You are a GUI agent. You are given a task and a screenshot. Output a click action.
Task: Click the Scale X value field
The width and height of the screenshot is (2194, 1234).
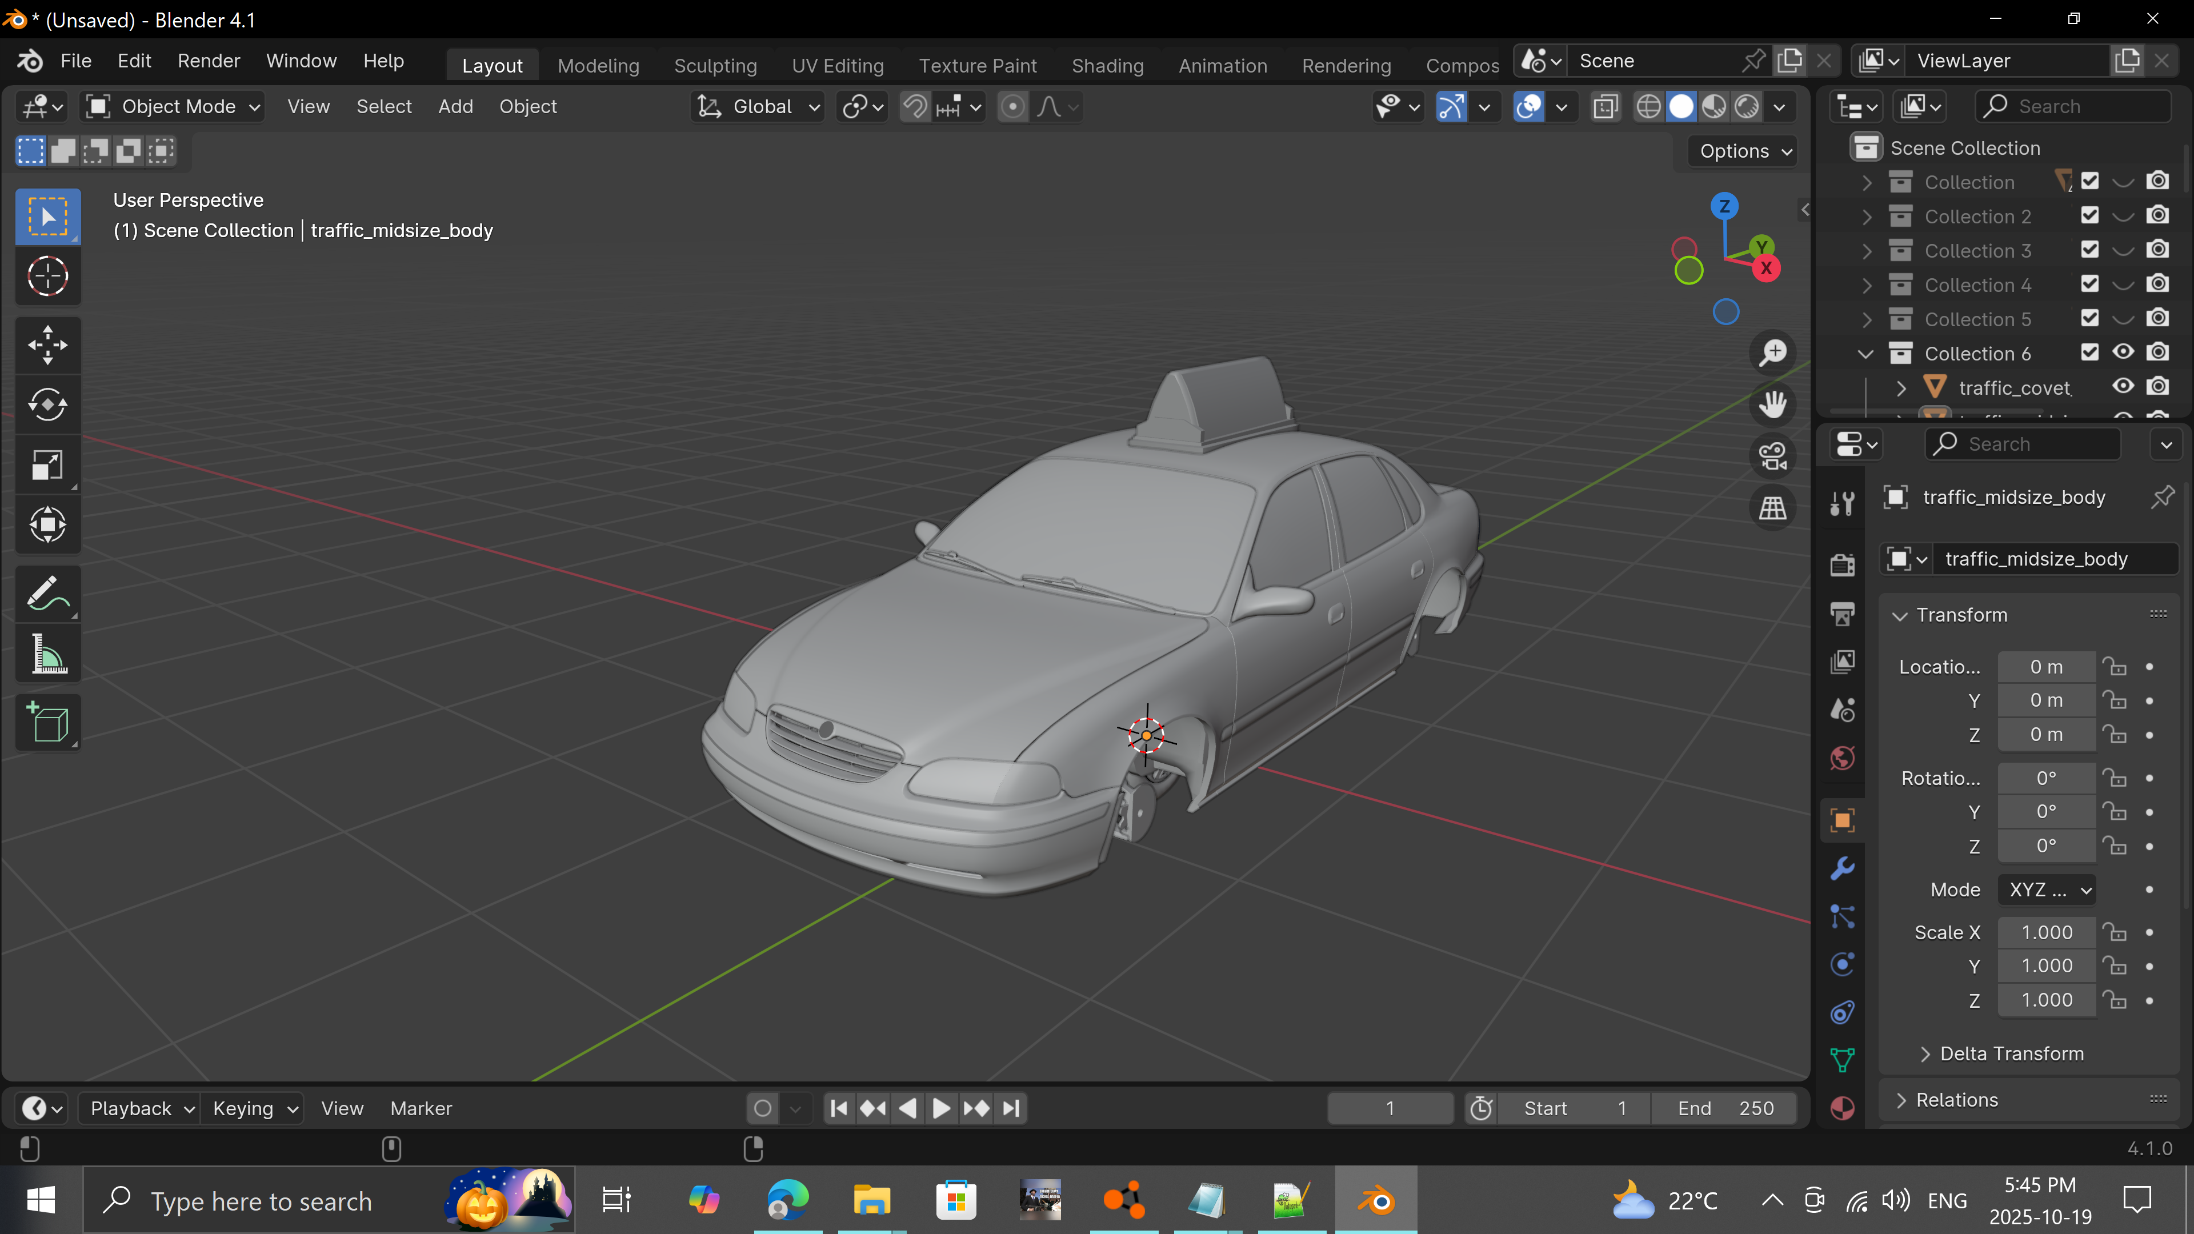click(2046, 932)
